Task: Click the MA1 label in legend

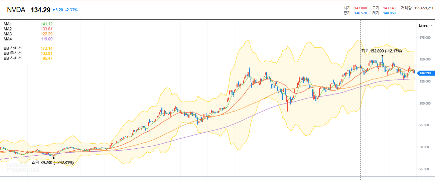Action: [8, 24]
